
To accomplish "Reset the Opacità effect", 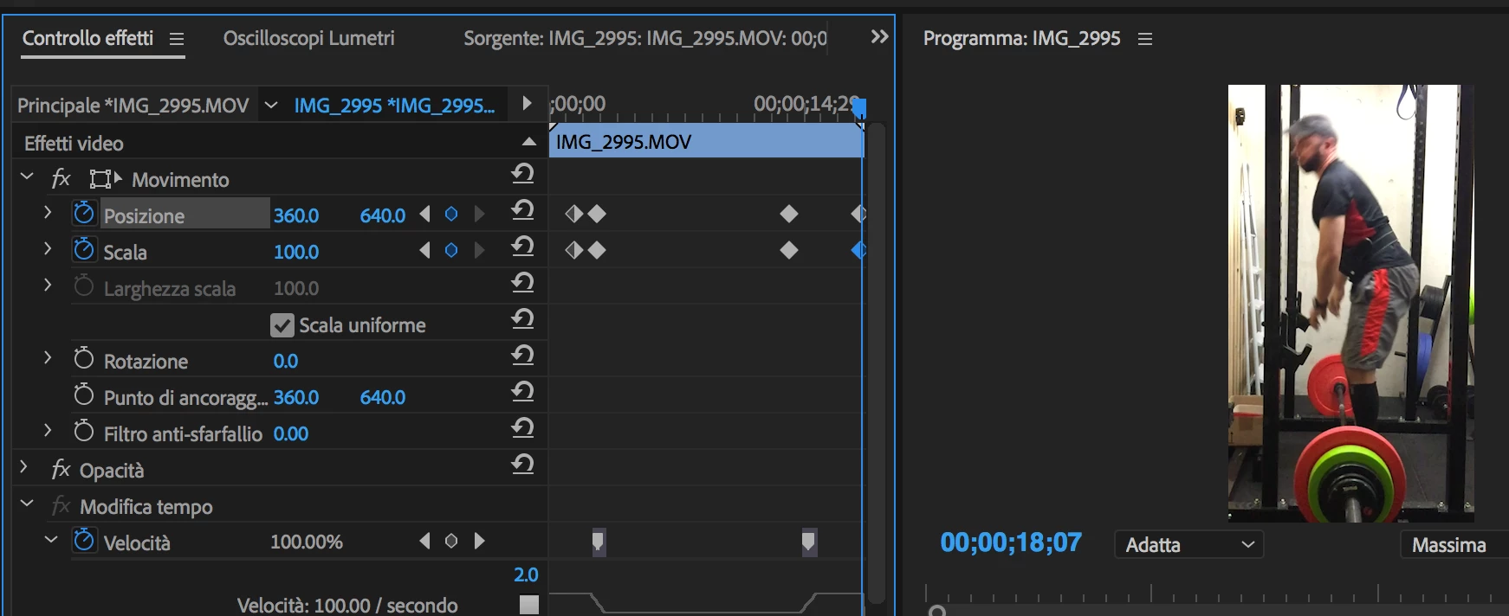I will click(522, 465).
